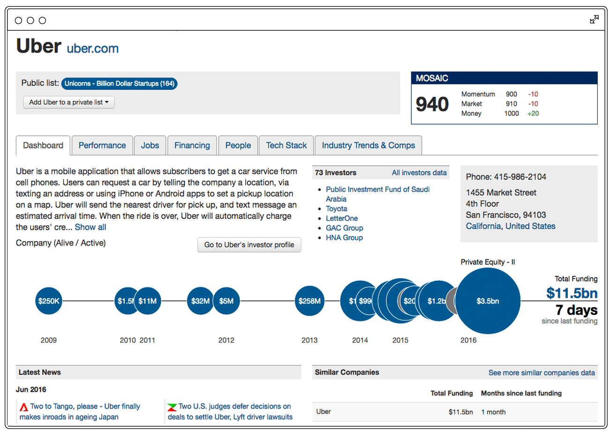Open the Tech Stack tab
Viewport: 609px width, 436px height.
coord(286,146)
